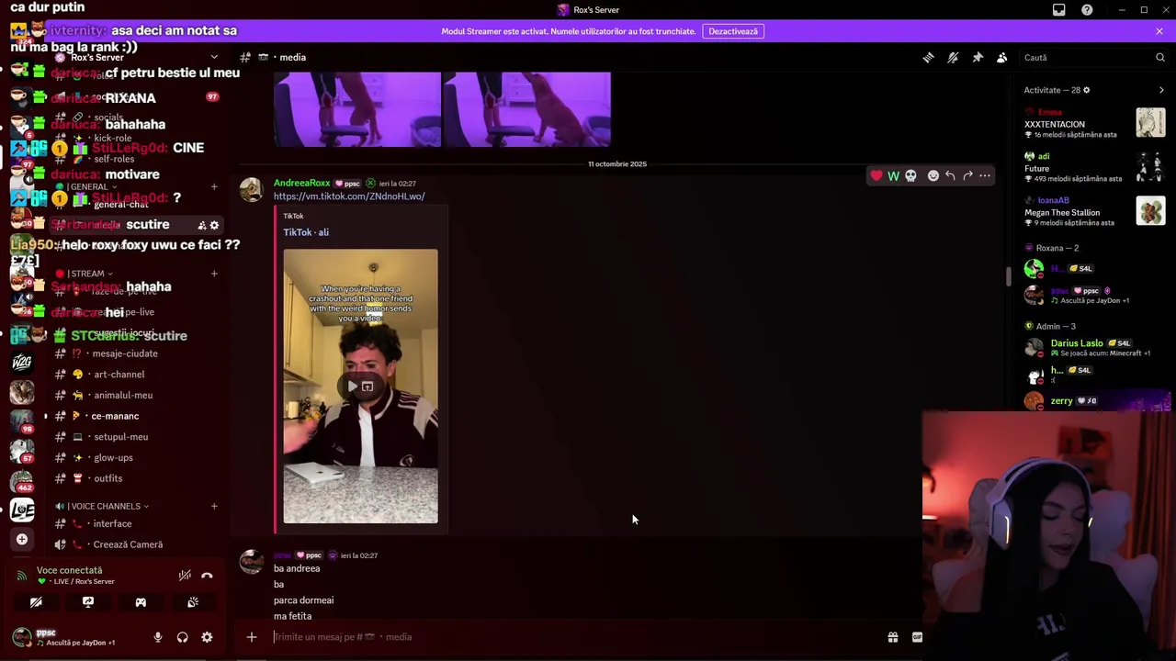Add heart reaction to AndreeaRoxx's message
The height and width of the screenshot is (661, 1176).
[x=876, y=175]
